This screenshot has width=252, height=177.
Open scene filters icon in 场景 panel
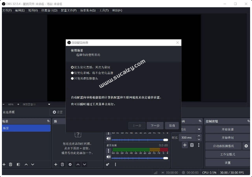pyautogui.click(x=18, y=164)
